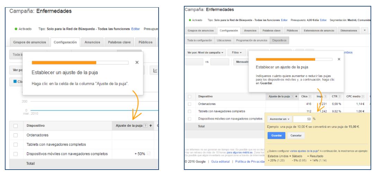Switch to Programación de anuncios sub-tab
The width and height of the screenshot is (374, 172).
pos(252,40)
